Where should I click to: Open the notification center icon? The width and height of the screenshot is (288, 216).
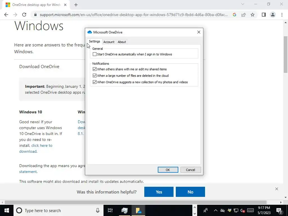[279, 210]
